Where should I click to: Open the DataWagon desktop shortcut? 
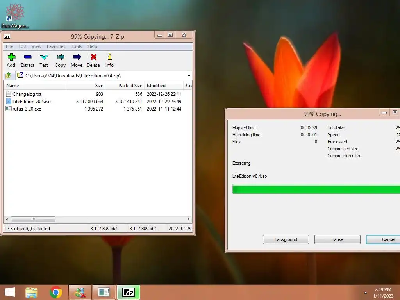(15, 15)
